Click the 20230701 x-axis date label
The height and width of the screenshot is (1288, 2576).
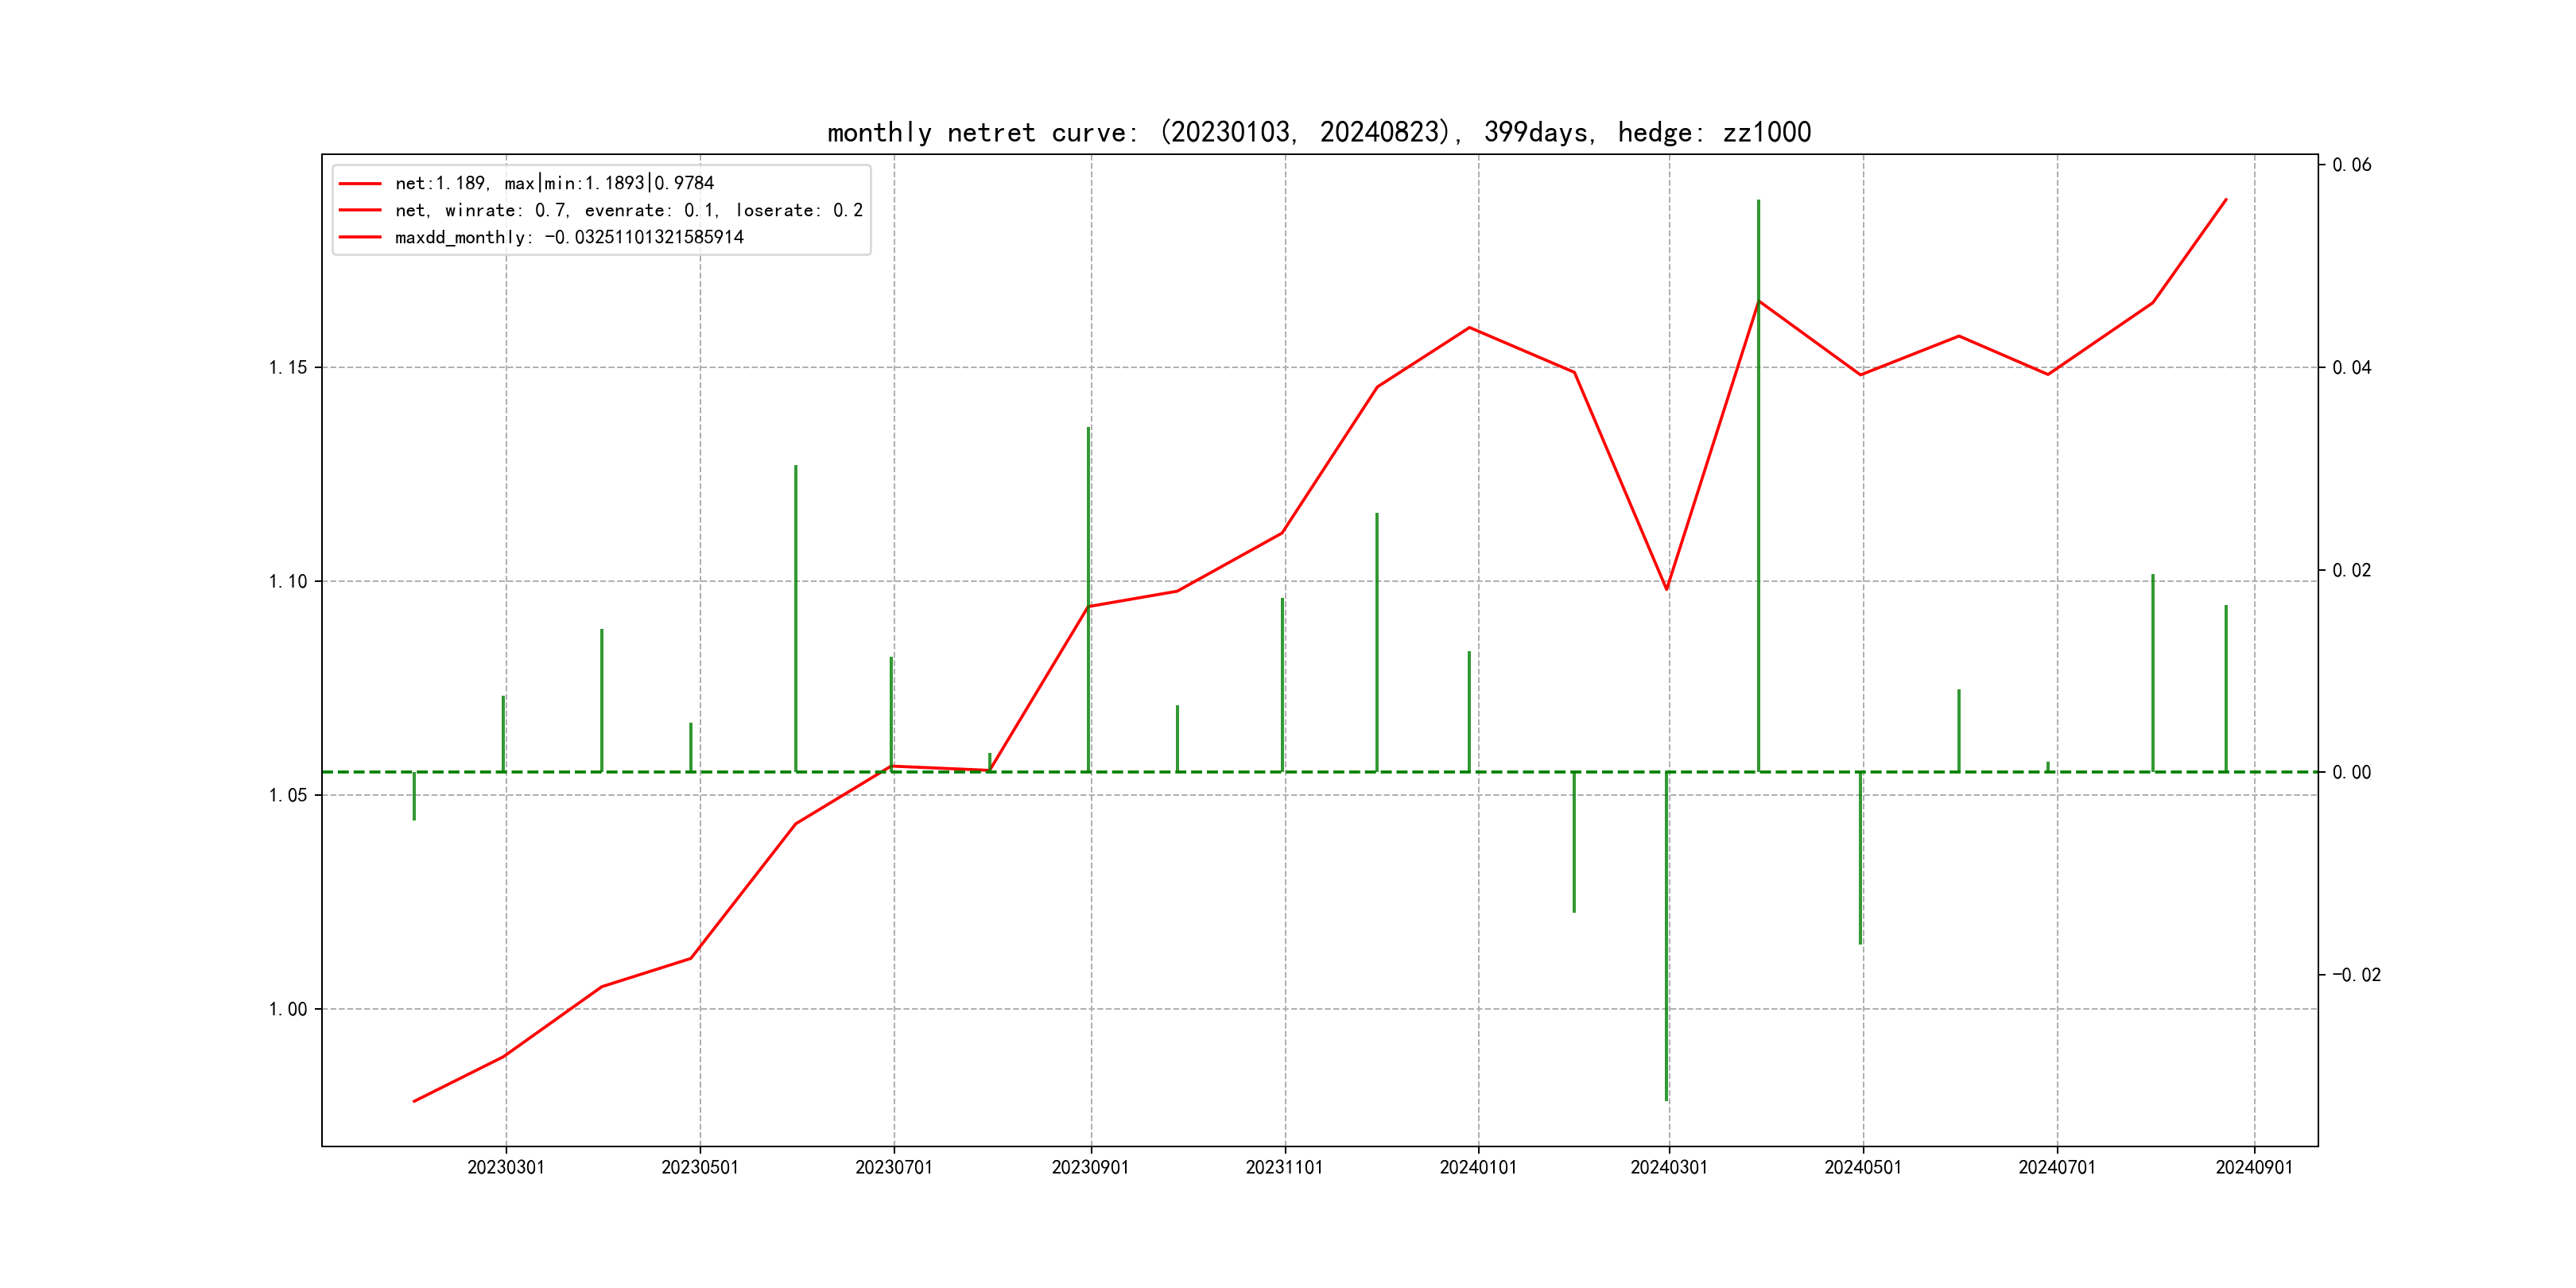pyautogui.click(x=893, y=1167)
